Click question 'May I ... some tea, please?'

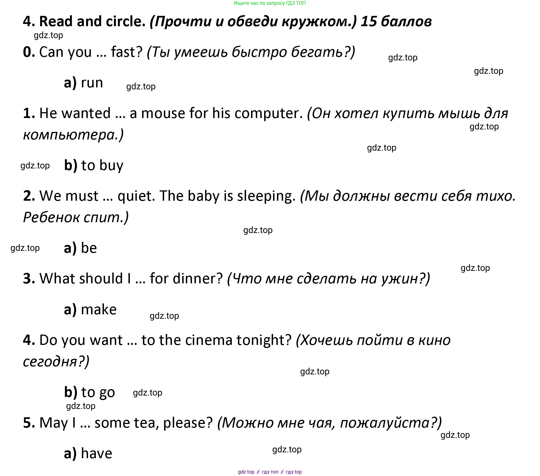tap(126, 423)
